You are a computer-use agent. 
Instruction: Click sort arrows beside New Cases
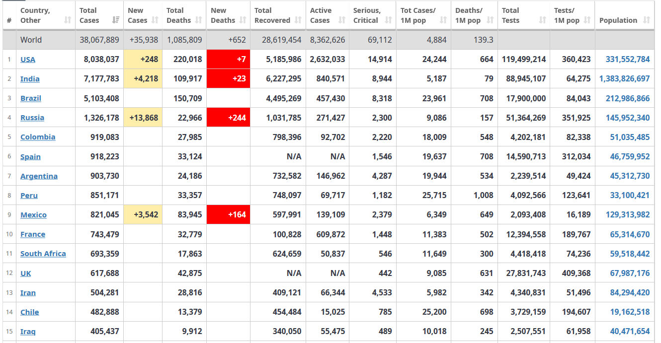click(x=155, y=20)
